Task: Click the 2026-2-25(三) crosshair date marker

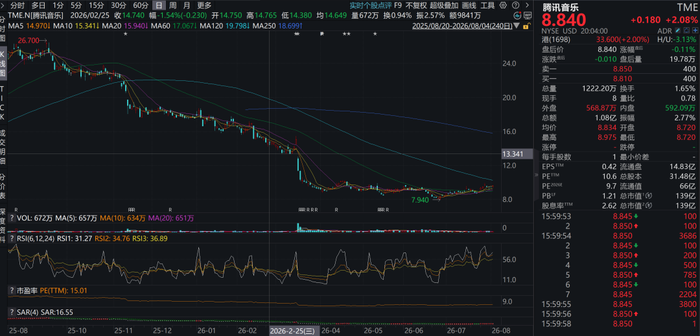Action: [294, 331]
